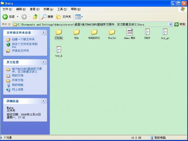The image size is (188, 141).
Task: Click the Up folder icon in toolbar
Action: [x=35, y=17]
